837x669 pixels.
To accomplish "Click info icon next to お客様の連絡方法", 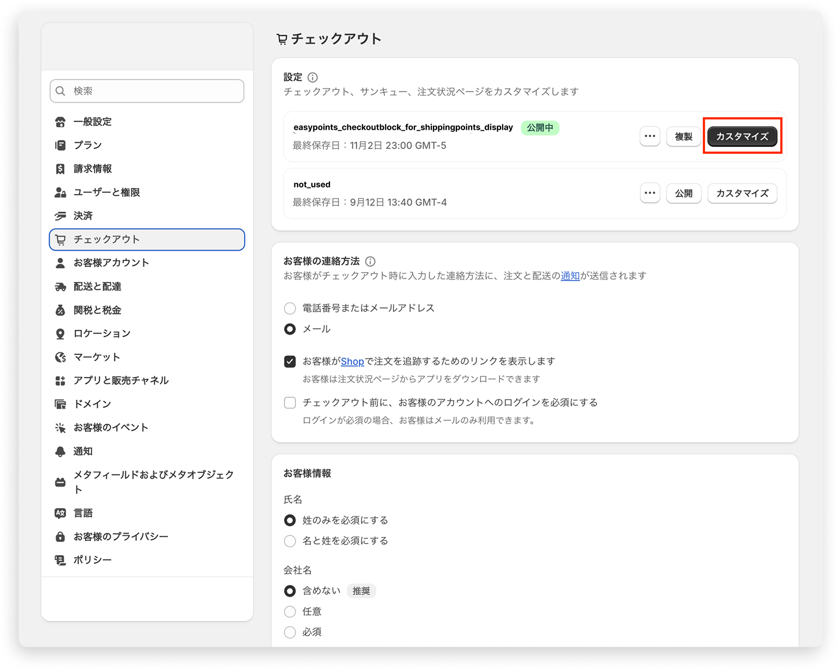I will [x=370, y=261].
